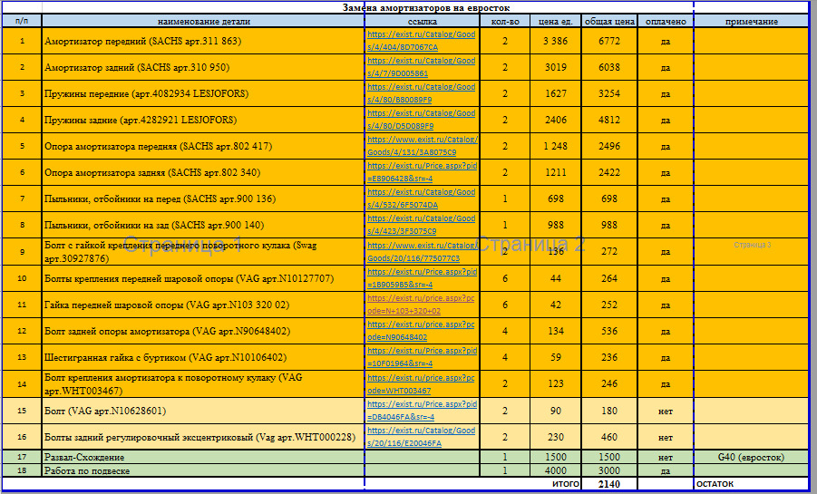
Task: Select the Развал-Схождение cell
Action: (203, 457)
